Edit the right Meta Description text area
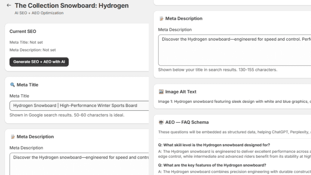 coord(234,50)
